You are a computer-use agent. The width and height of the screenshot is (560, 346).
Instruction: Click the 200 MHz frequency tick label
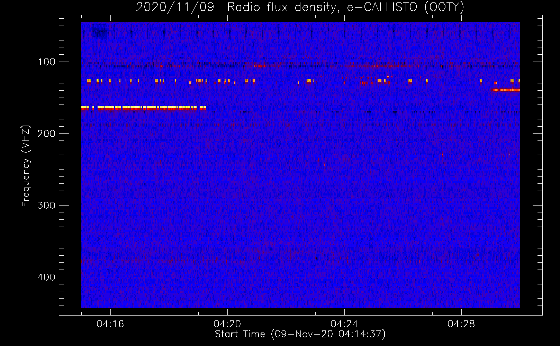click(46, 134)
